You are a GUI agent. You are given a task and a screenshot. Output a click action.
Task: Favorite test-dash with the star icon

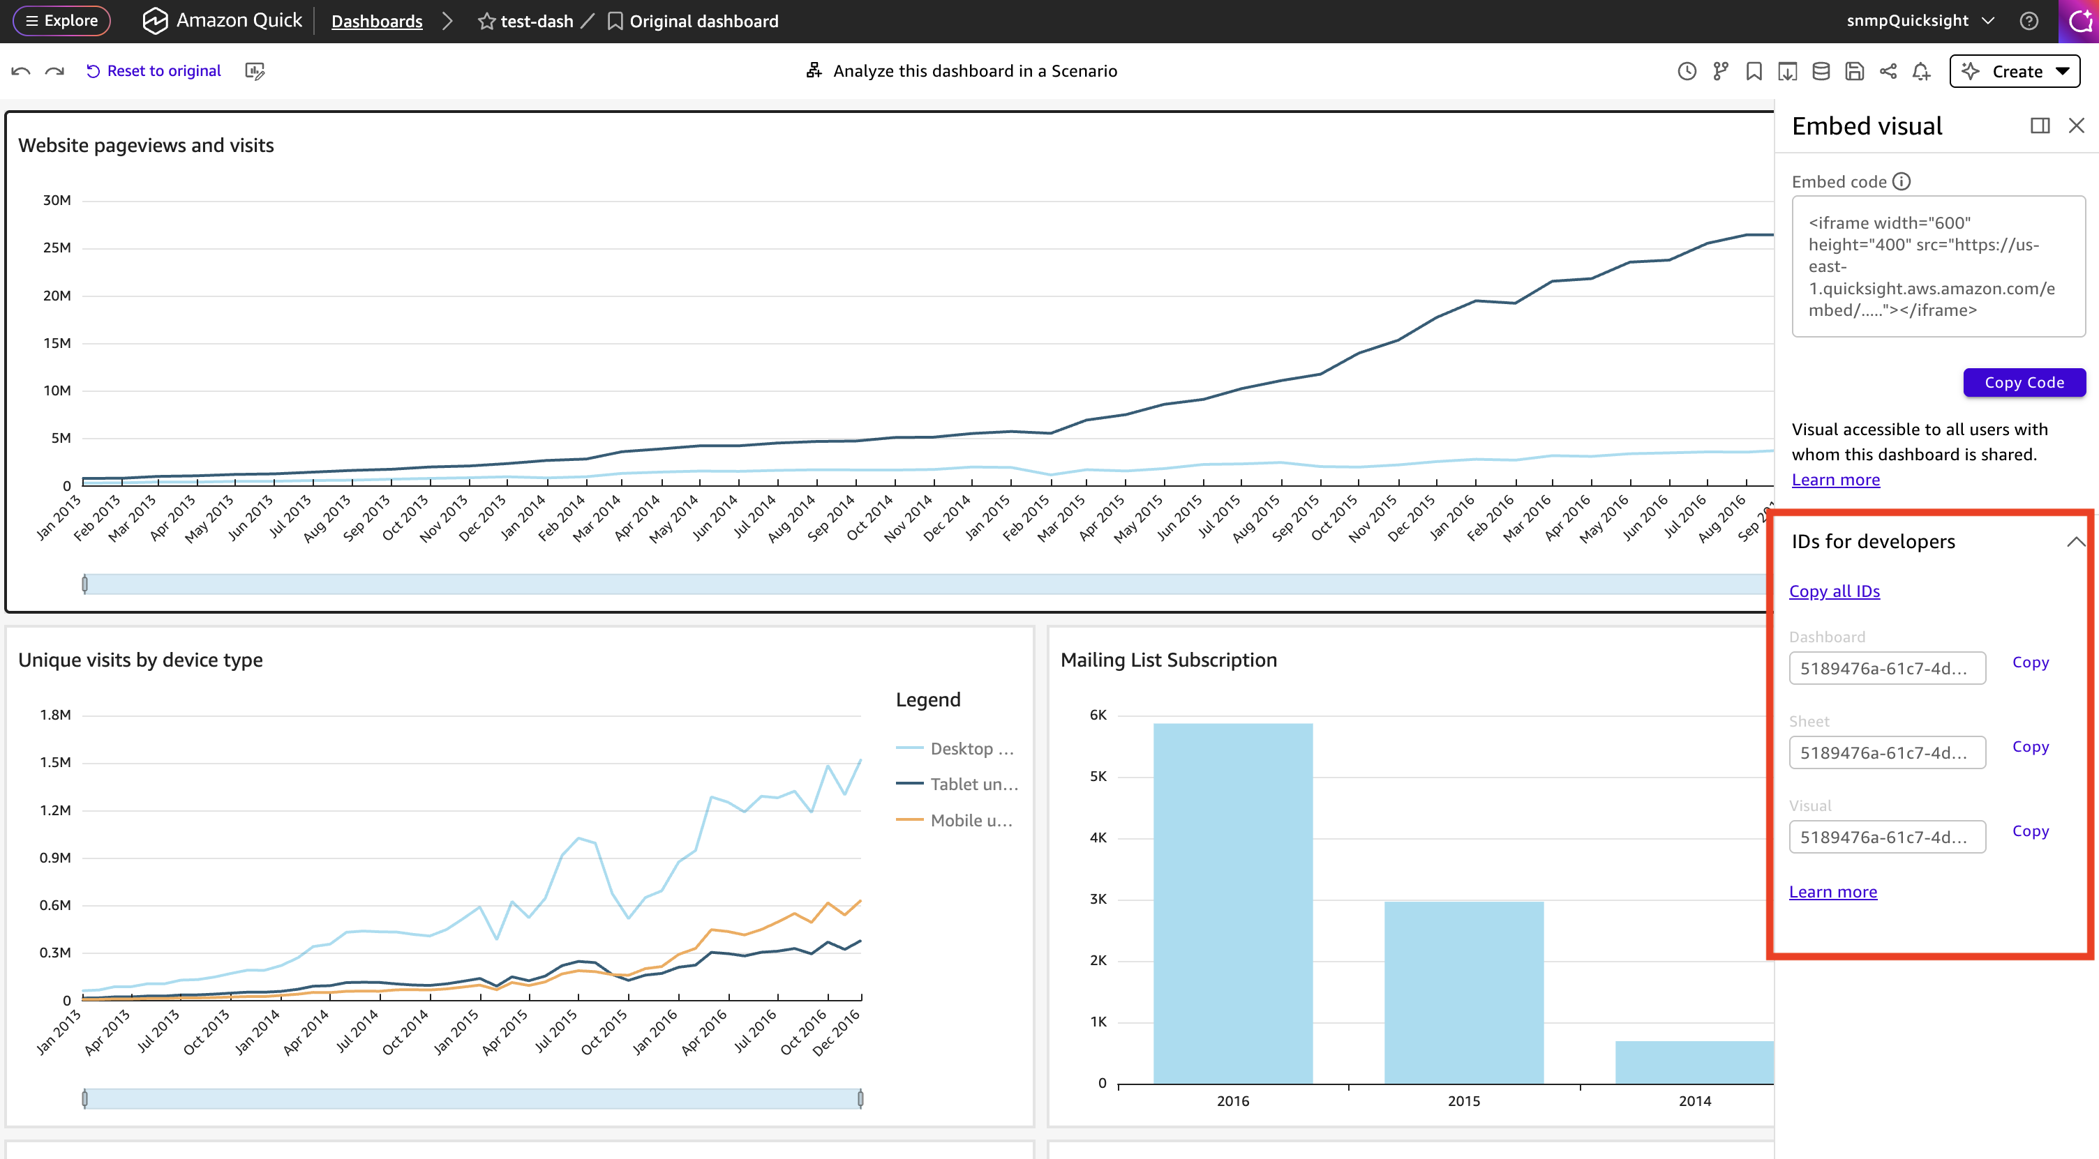tap(486, 21)
